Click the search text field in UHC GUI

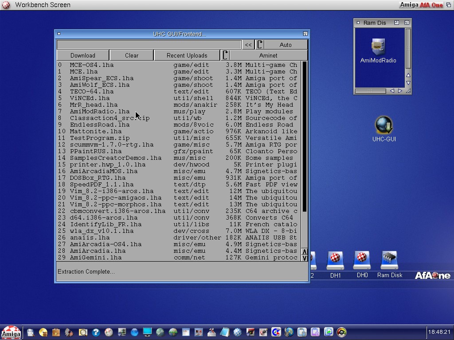coord(149,45)
